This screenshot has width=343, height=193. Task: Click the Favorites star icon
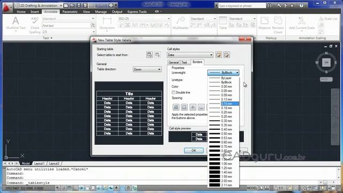(292, 6)
